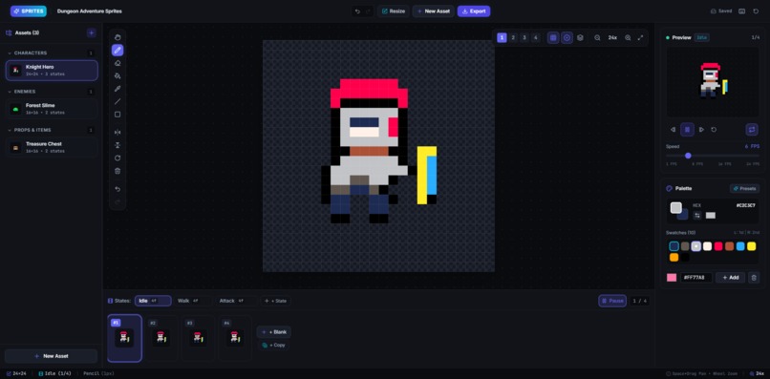Select the Paint Bucket fill tool
Image resolution: width=770 pixels, height=379 pixels.
[118, 75]
